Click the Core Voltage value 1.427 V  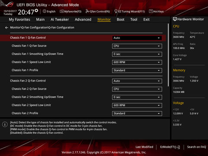[177, 59]
